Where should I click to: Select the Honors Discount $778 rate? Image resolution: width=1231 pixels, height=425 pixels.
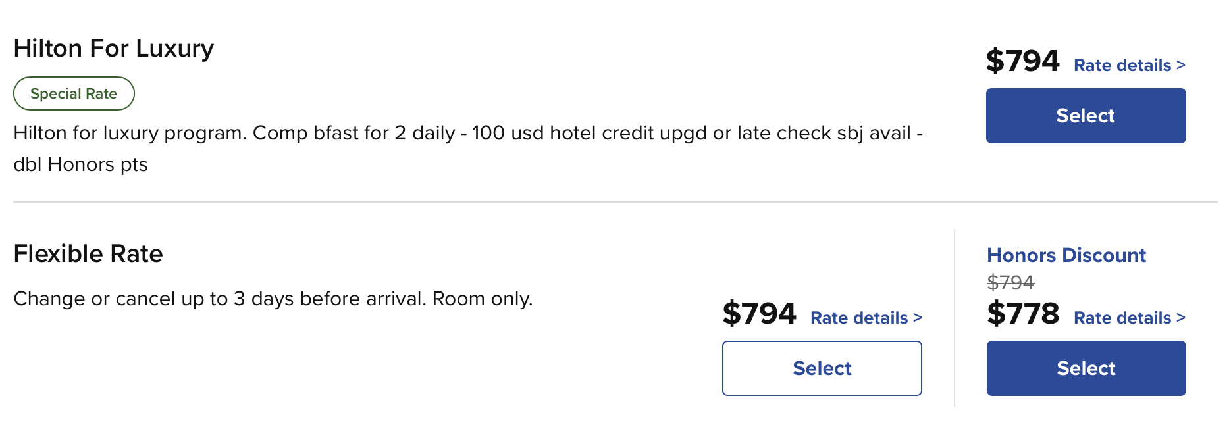(x=1086, y=368)
